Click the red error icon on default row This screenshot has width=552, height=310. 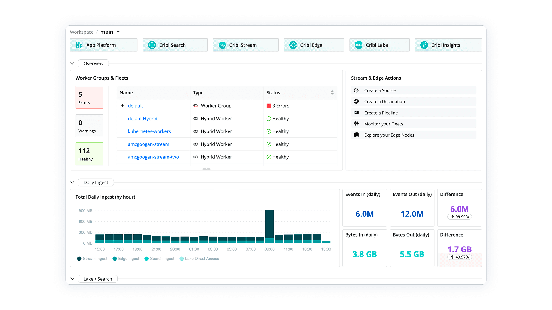click(x=269, y=106)
